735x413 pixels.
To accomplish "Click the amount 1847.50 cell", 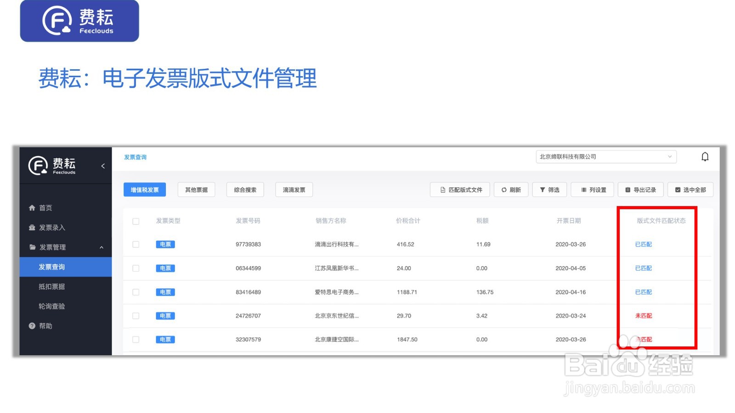I will pyautogui.click(x=407, y=340).
